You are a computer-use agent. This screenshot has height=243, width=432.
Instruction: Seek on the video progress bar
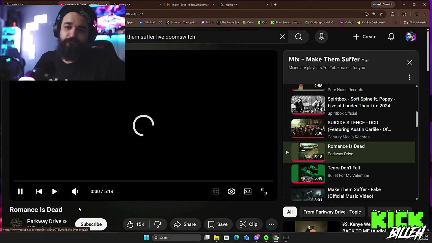pyautogui.click(x=143, y=181)
